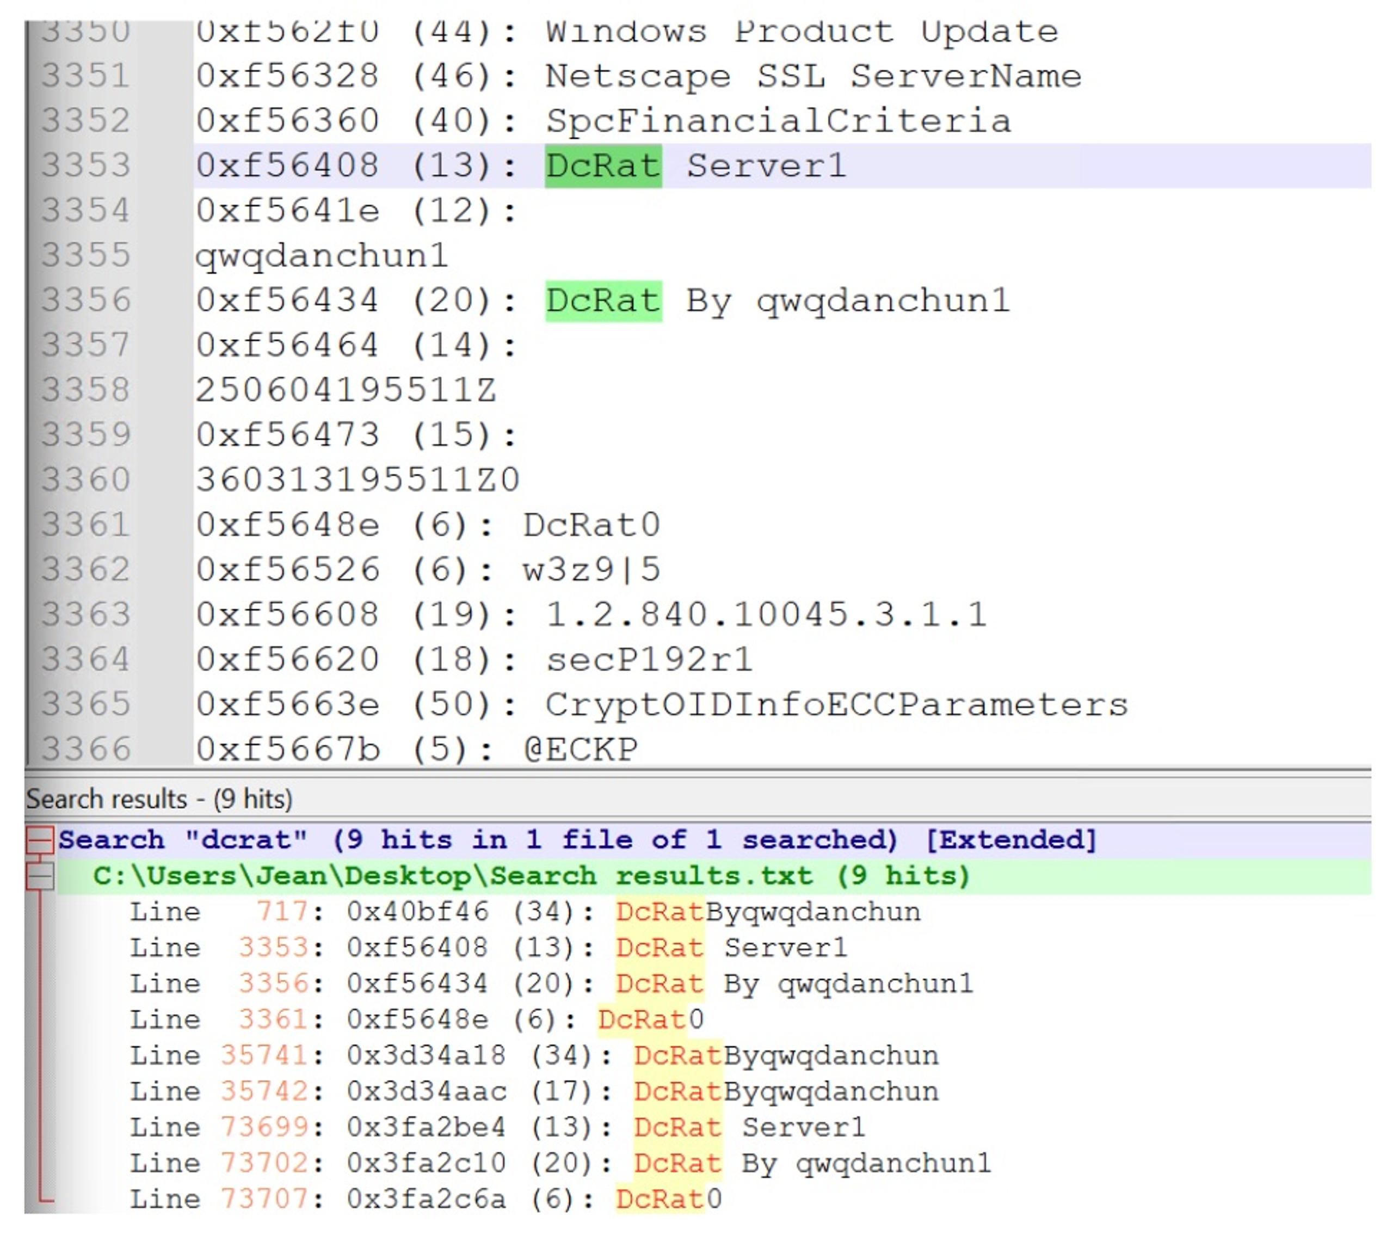Click highlighted "DcRat" on editor line 3356

[x=603, y=300]
